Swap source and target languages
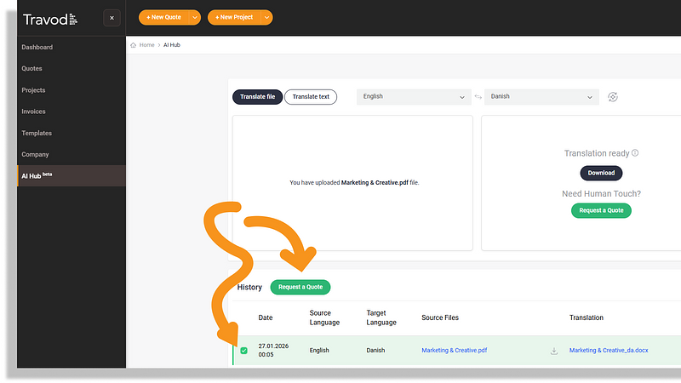681x383 pixels. tap(478, 97)
